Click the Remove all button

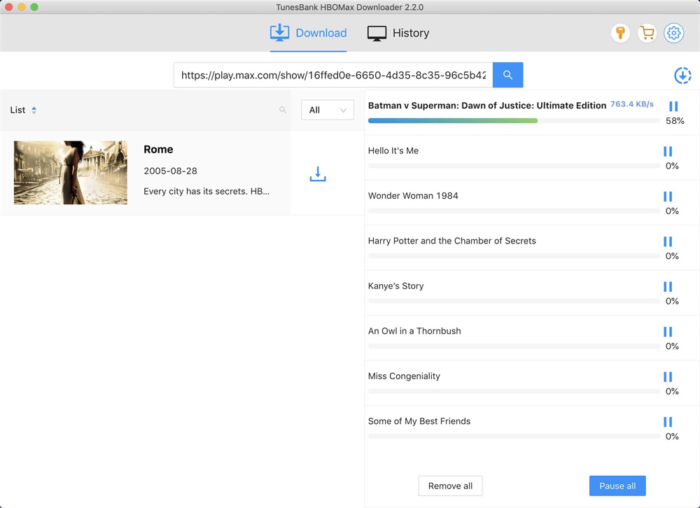(450, 486)
